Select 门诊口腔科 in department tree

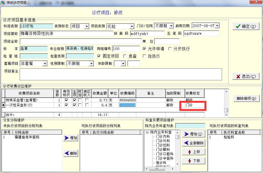tap(165, 154)
